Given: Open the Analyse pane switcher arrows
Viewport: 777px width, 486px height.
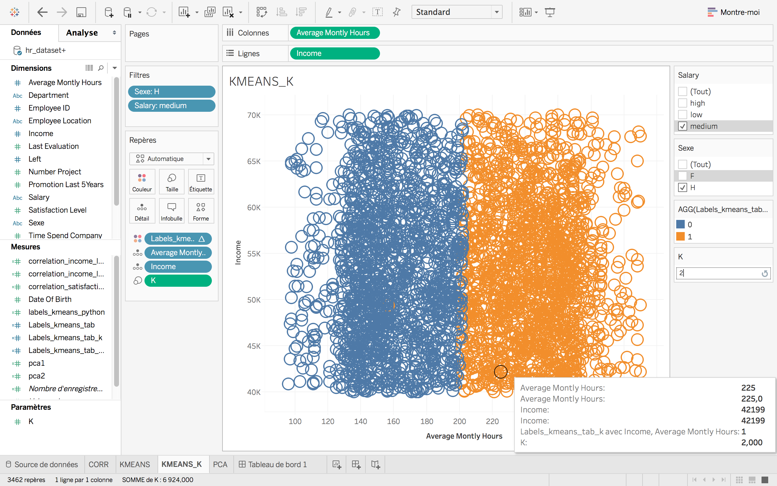Looking at the screenshot, I should coord(114,33).
